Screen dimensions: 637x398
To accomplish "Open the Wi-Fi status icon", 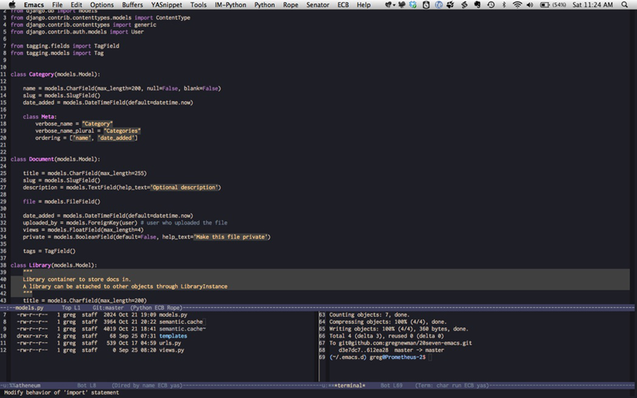I will pyautogui.click(x=518, y=5).
